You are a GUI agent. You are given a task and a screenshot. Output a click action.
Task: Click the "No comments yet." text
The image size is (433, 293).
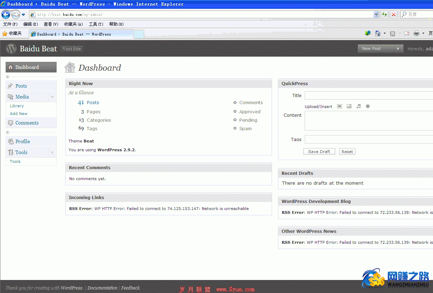[x=88, y=179]
